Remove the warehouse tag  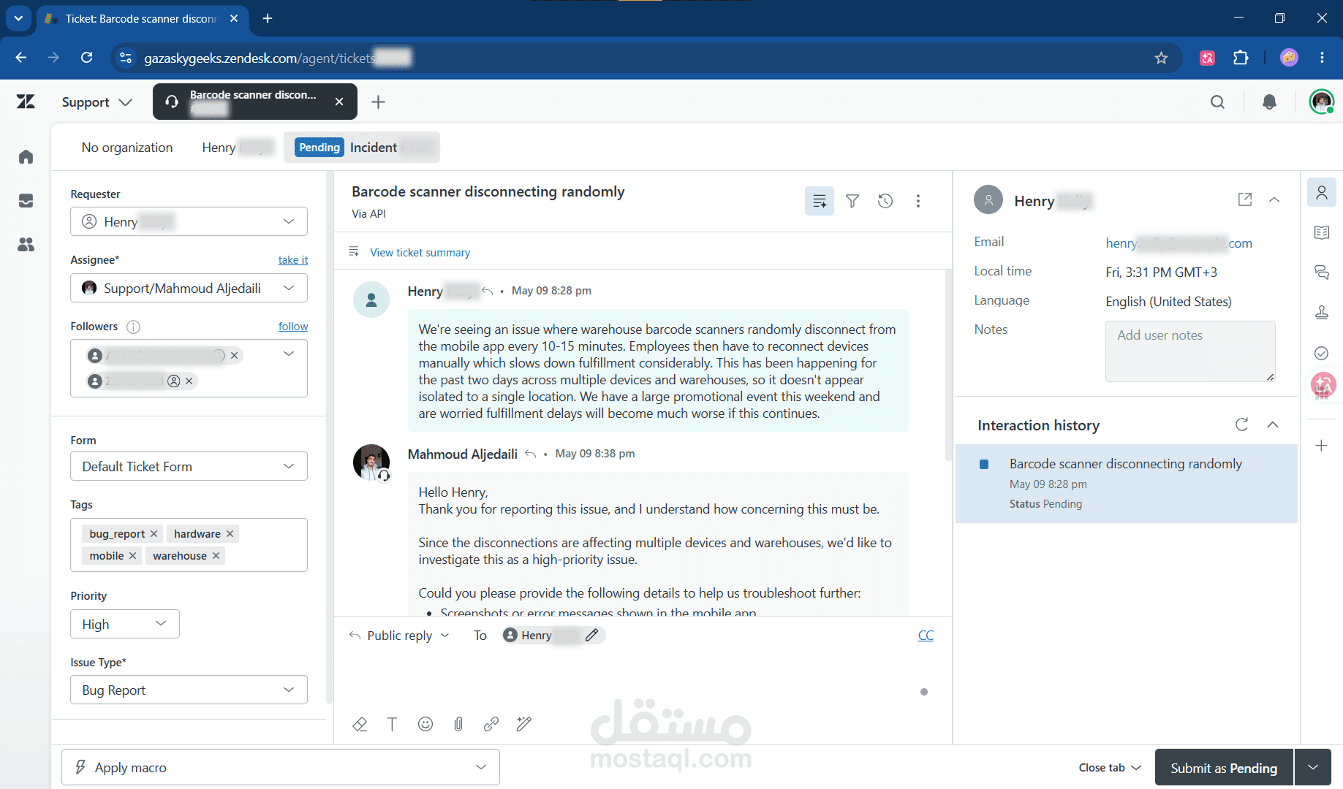(216, 556)
